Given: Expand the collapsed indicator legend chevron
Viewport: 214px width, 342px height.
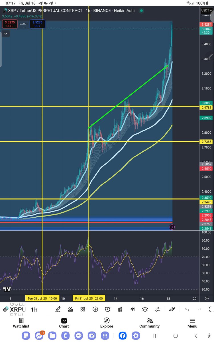Looking at the screenshot, I should pos(6,34).
